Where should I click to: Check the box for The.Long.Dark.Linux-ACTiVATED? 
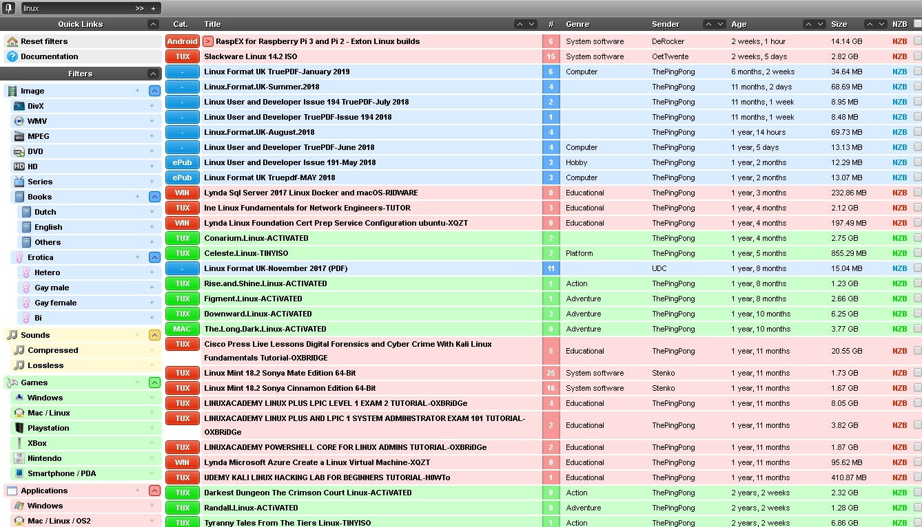tap(917, 329)
